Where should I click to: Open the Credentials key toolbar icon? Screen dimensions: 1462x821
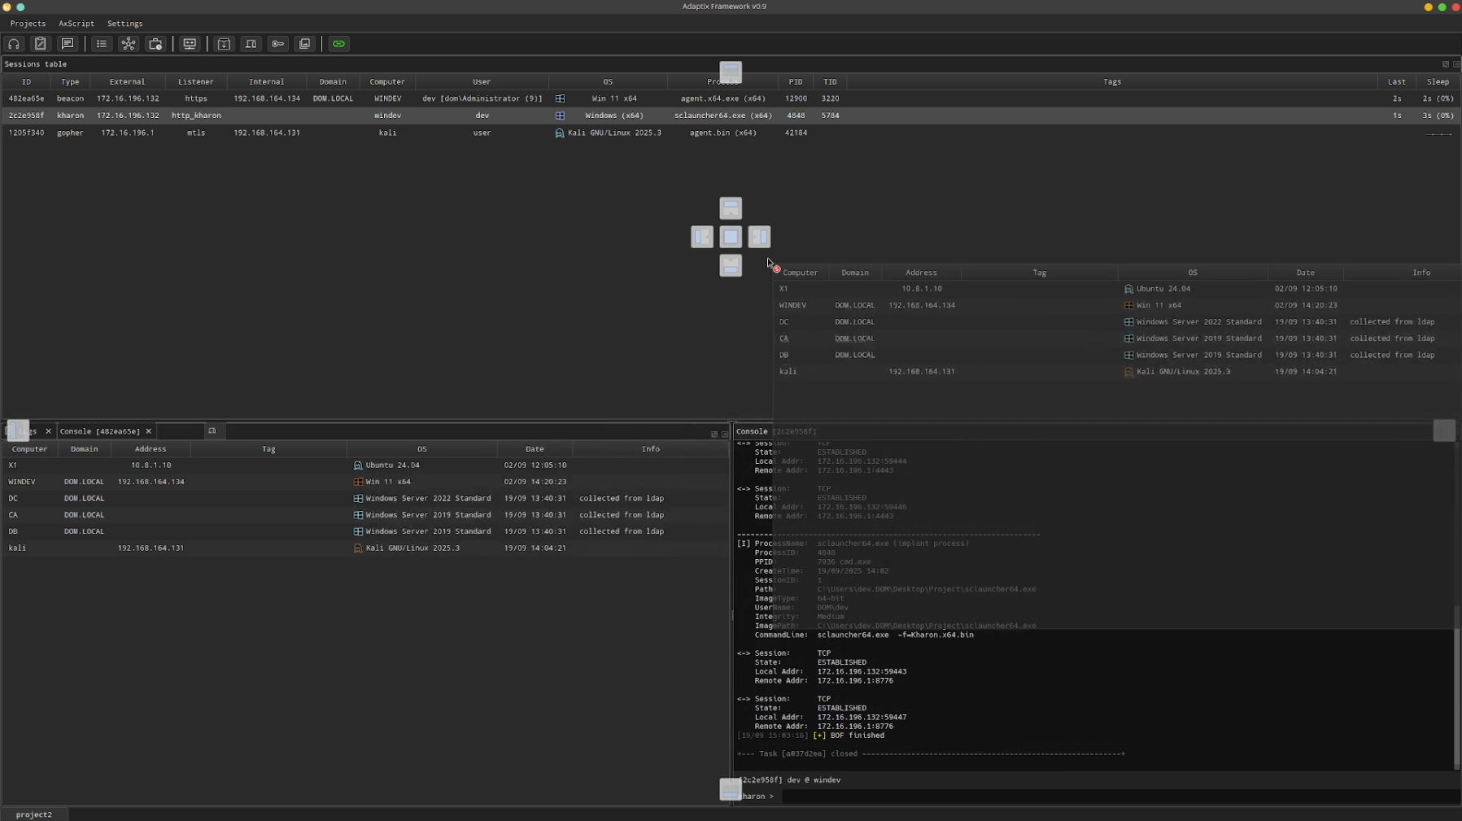click(277, 44)
